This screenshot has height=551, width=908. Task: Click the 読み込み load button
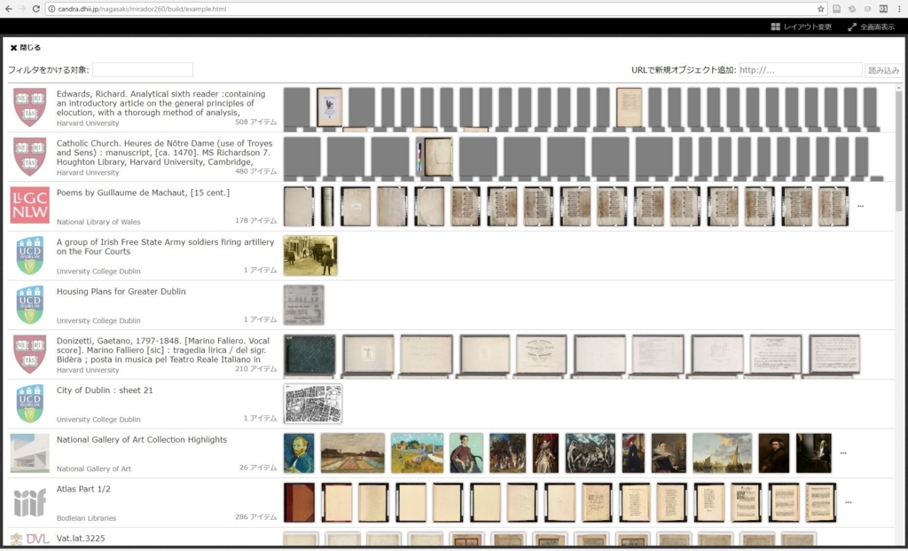(884, 70)
